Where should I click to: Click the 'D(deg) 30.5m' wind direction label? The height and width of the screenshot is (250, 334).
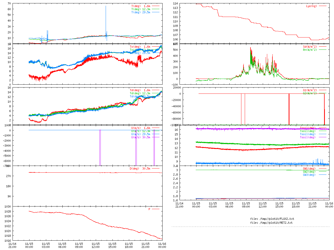(x=140, y=168)
